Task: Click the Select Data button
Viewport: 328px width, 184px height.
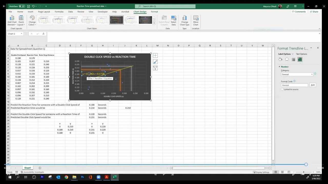Action: coord(173,20)
